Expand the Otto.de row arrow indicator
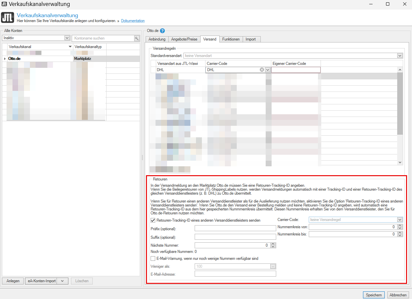 point(5,59)
